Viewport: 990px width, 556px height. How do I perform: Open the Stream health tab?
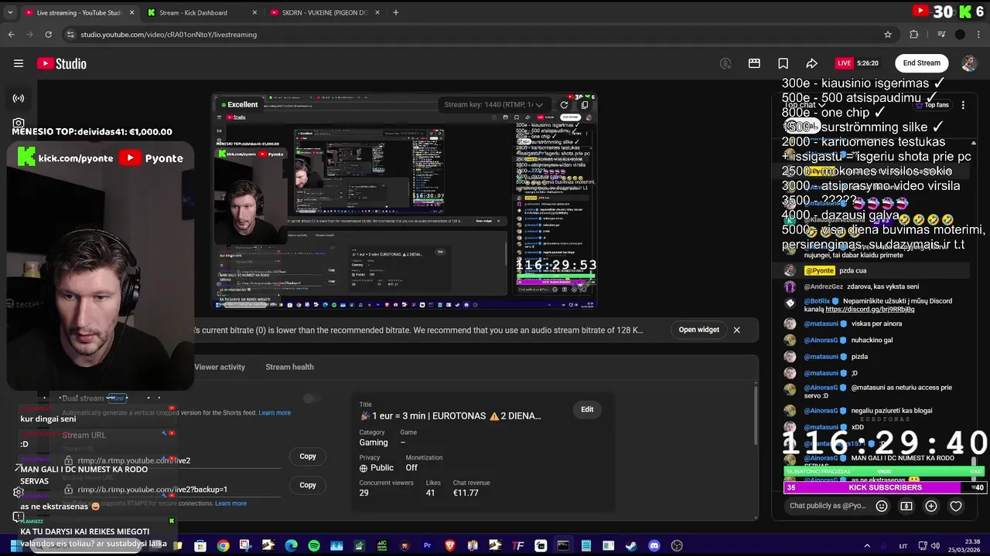pyautogui.click(x=289, y=367)
